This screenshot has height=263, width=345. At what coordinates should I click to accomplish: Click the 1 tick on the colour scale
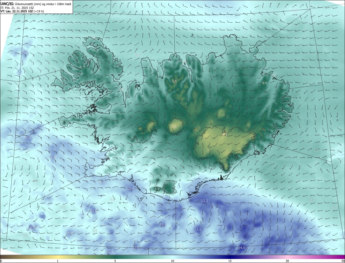pos(58,261)
